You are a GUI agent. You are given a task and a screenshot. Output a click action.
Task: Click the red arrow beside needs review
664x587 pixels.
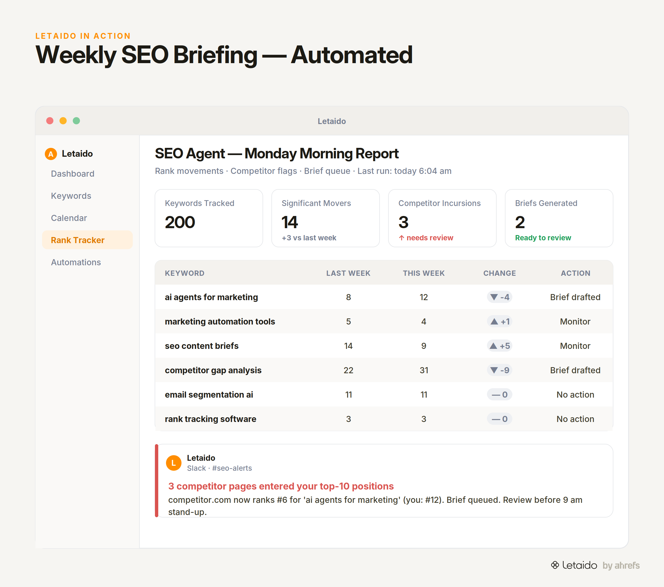[401, 238]
